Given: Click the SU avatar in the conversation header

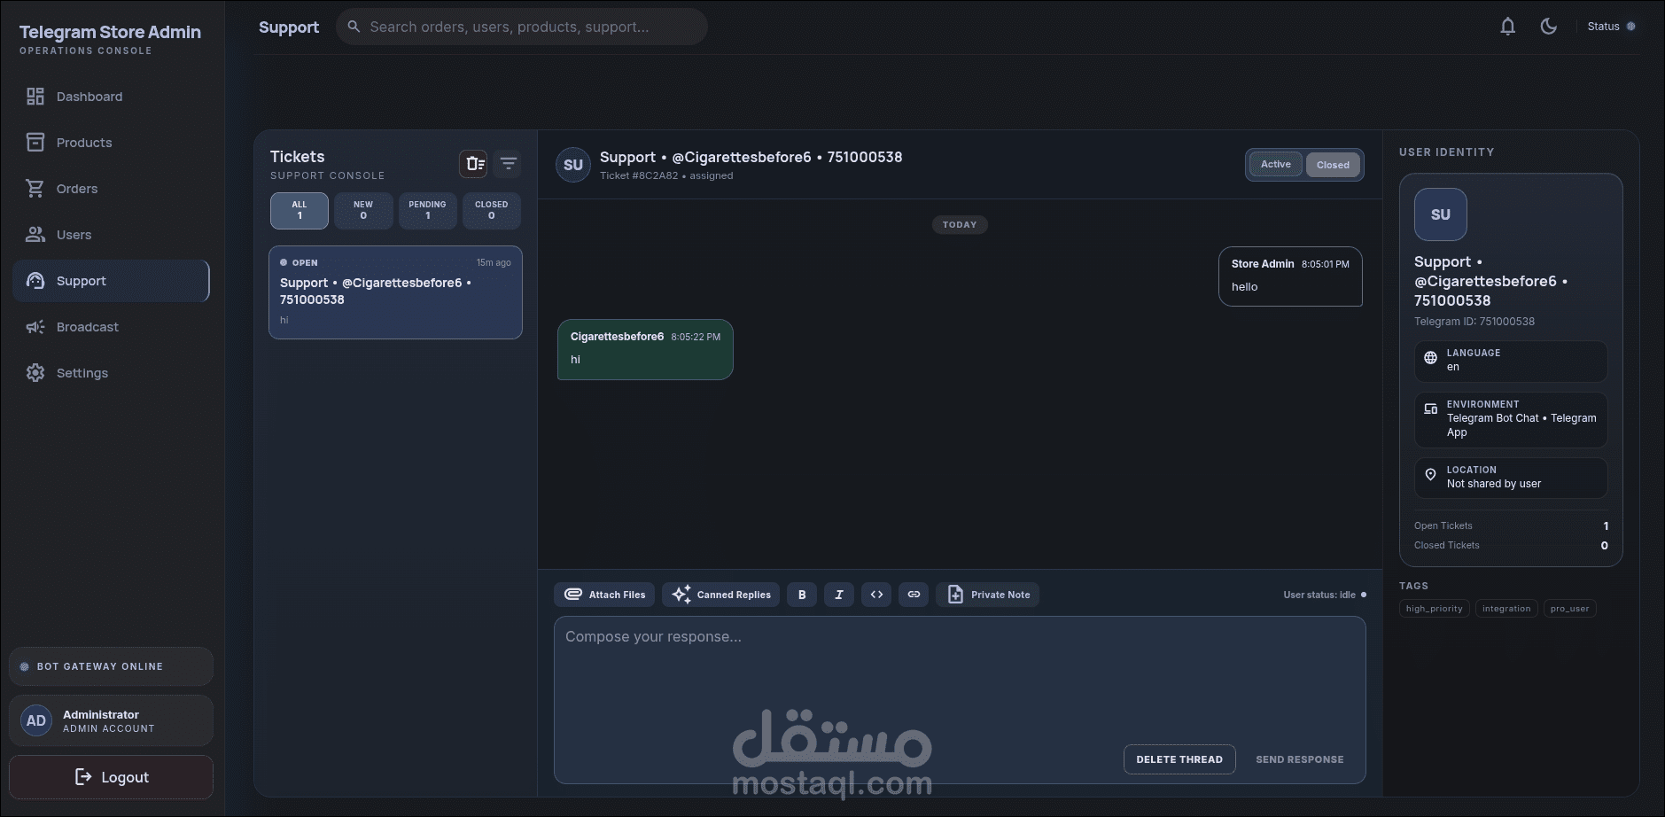Looking at the screenshot, I should pos(573,165).
